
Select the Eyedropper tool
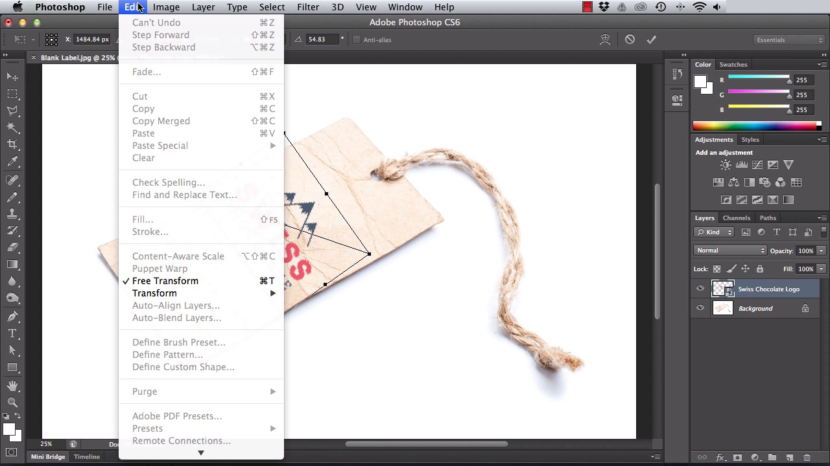(x=12, y=162)
